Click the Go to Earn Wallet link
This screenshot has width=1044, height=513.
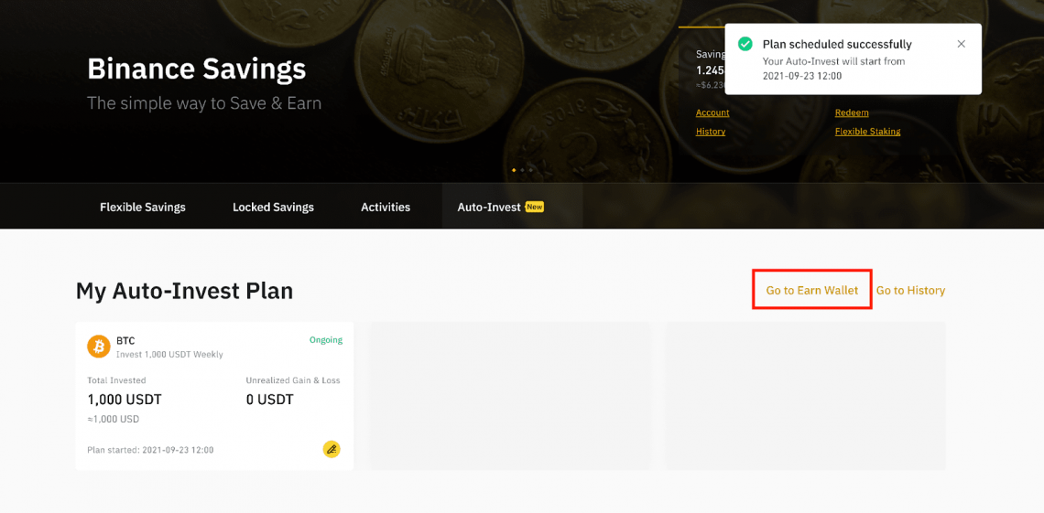812,290
